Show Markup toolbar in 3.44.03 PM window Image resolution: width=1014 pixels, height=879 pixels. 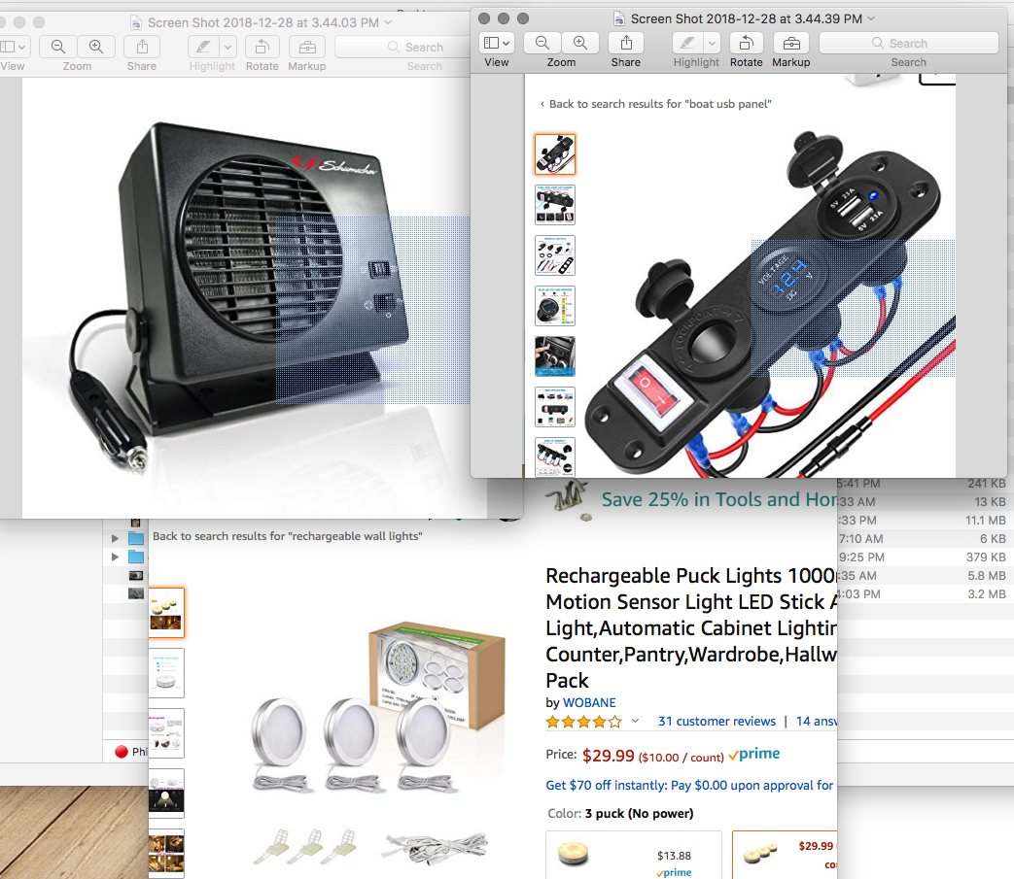tap(307, 48)
